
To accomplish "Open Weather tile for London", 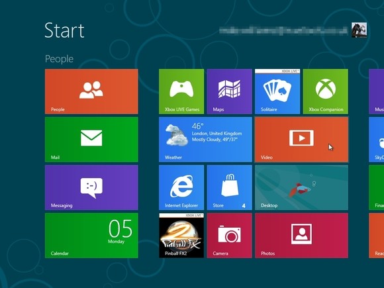I will [x=205, y=139].
